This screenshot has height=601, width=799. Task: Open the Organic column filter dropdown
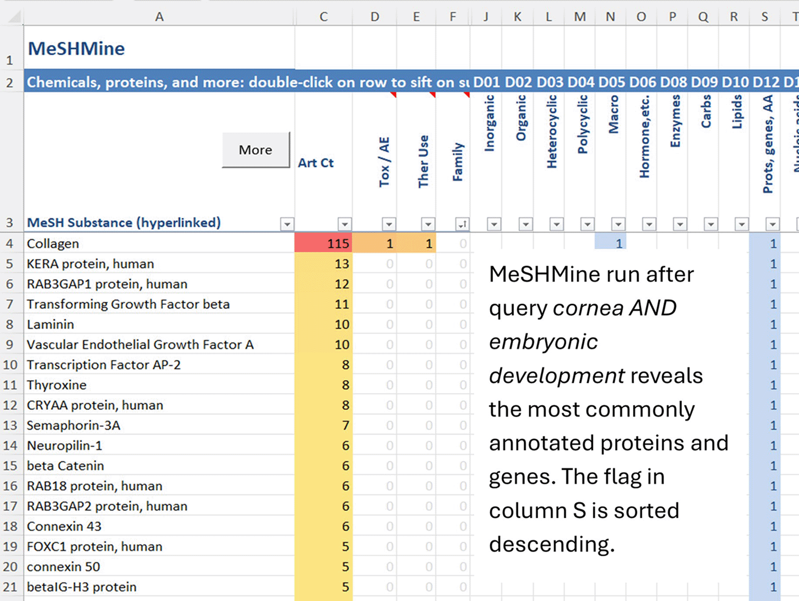click(x=526, y=224)
